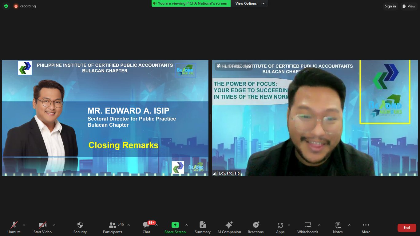The image size is (420, 236).
Task: Click the green encryption shield icon
Action: coord(6,6)
